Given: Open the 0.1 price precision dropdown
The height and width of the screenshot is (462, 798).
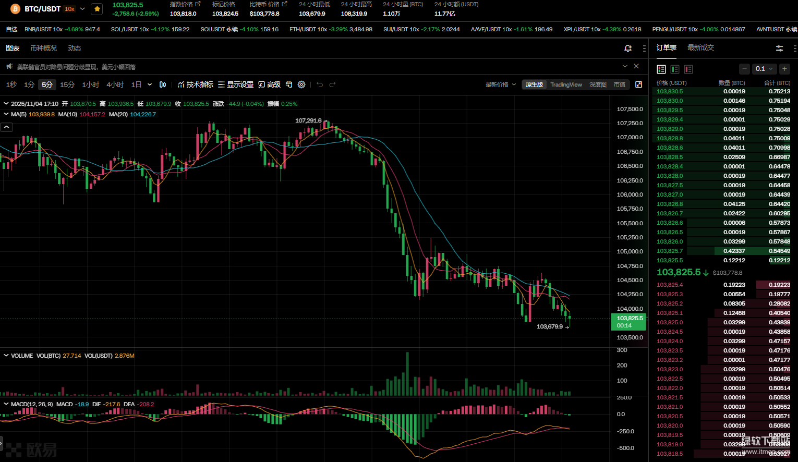Looking at the screenshot, I should [764, 69].
